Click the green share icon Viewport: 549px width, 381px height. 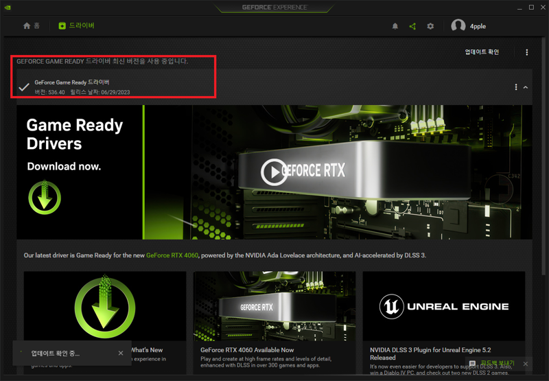coord(412,26)
